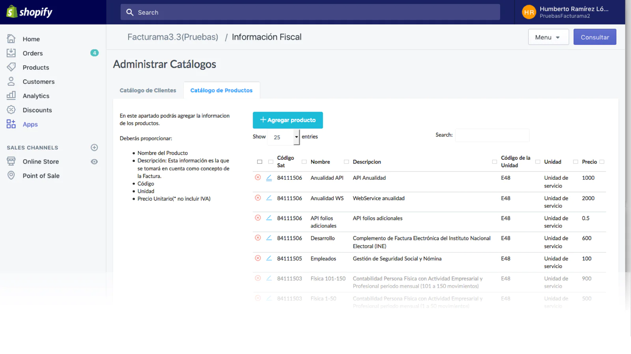The height and width of the screenshot is (354, 631).
Task: Click the user avatar HR
Action: [528, 12]
